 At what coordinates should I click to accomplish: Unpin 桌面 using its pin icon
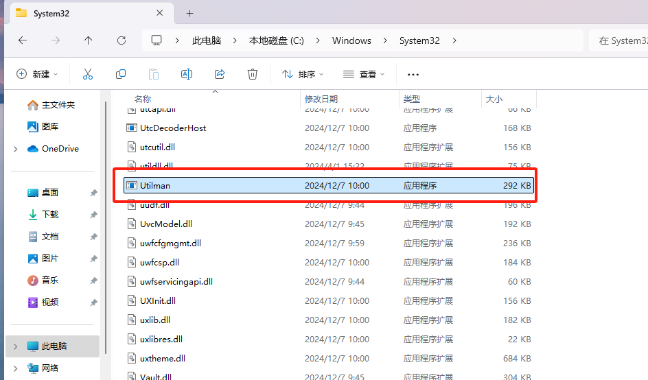(x=94, y=193)
